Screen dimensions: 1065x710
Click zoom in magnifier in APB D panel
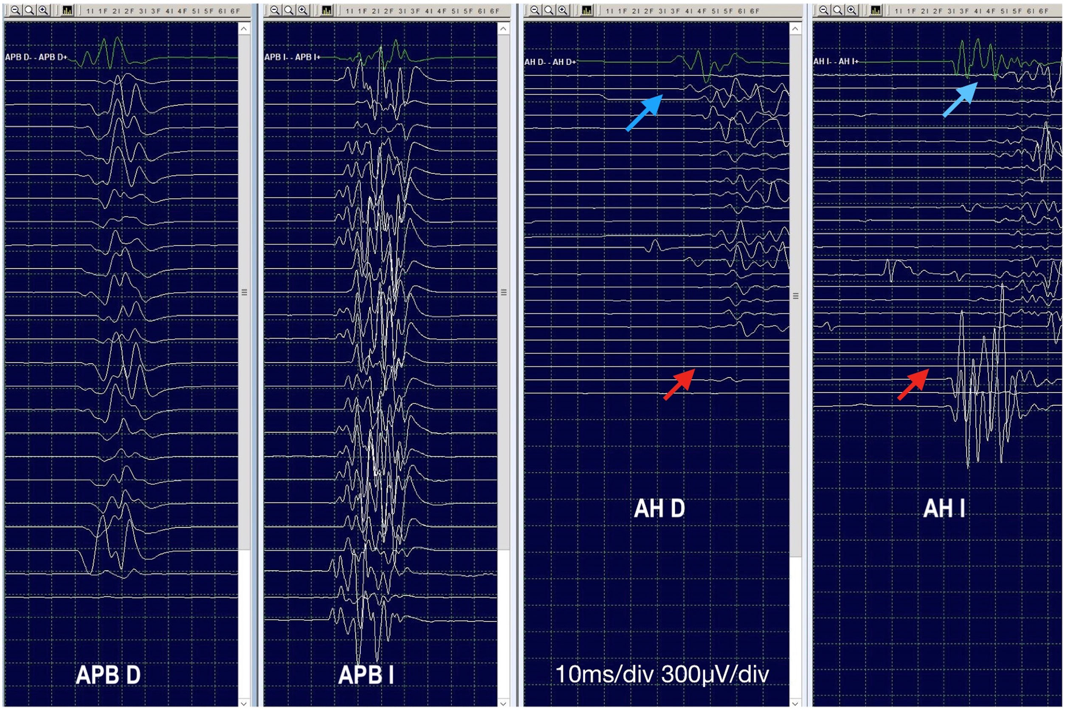click(43, 10)
